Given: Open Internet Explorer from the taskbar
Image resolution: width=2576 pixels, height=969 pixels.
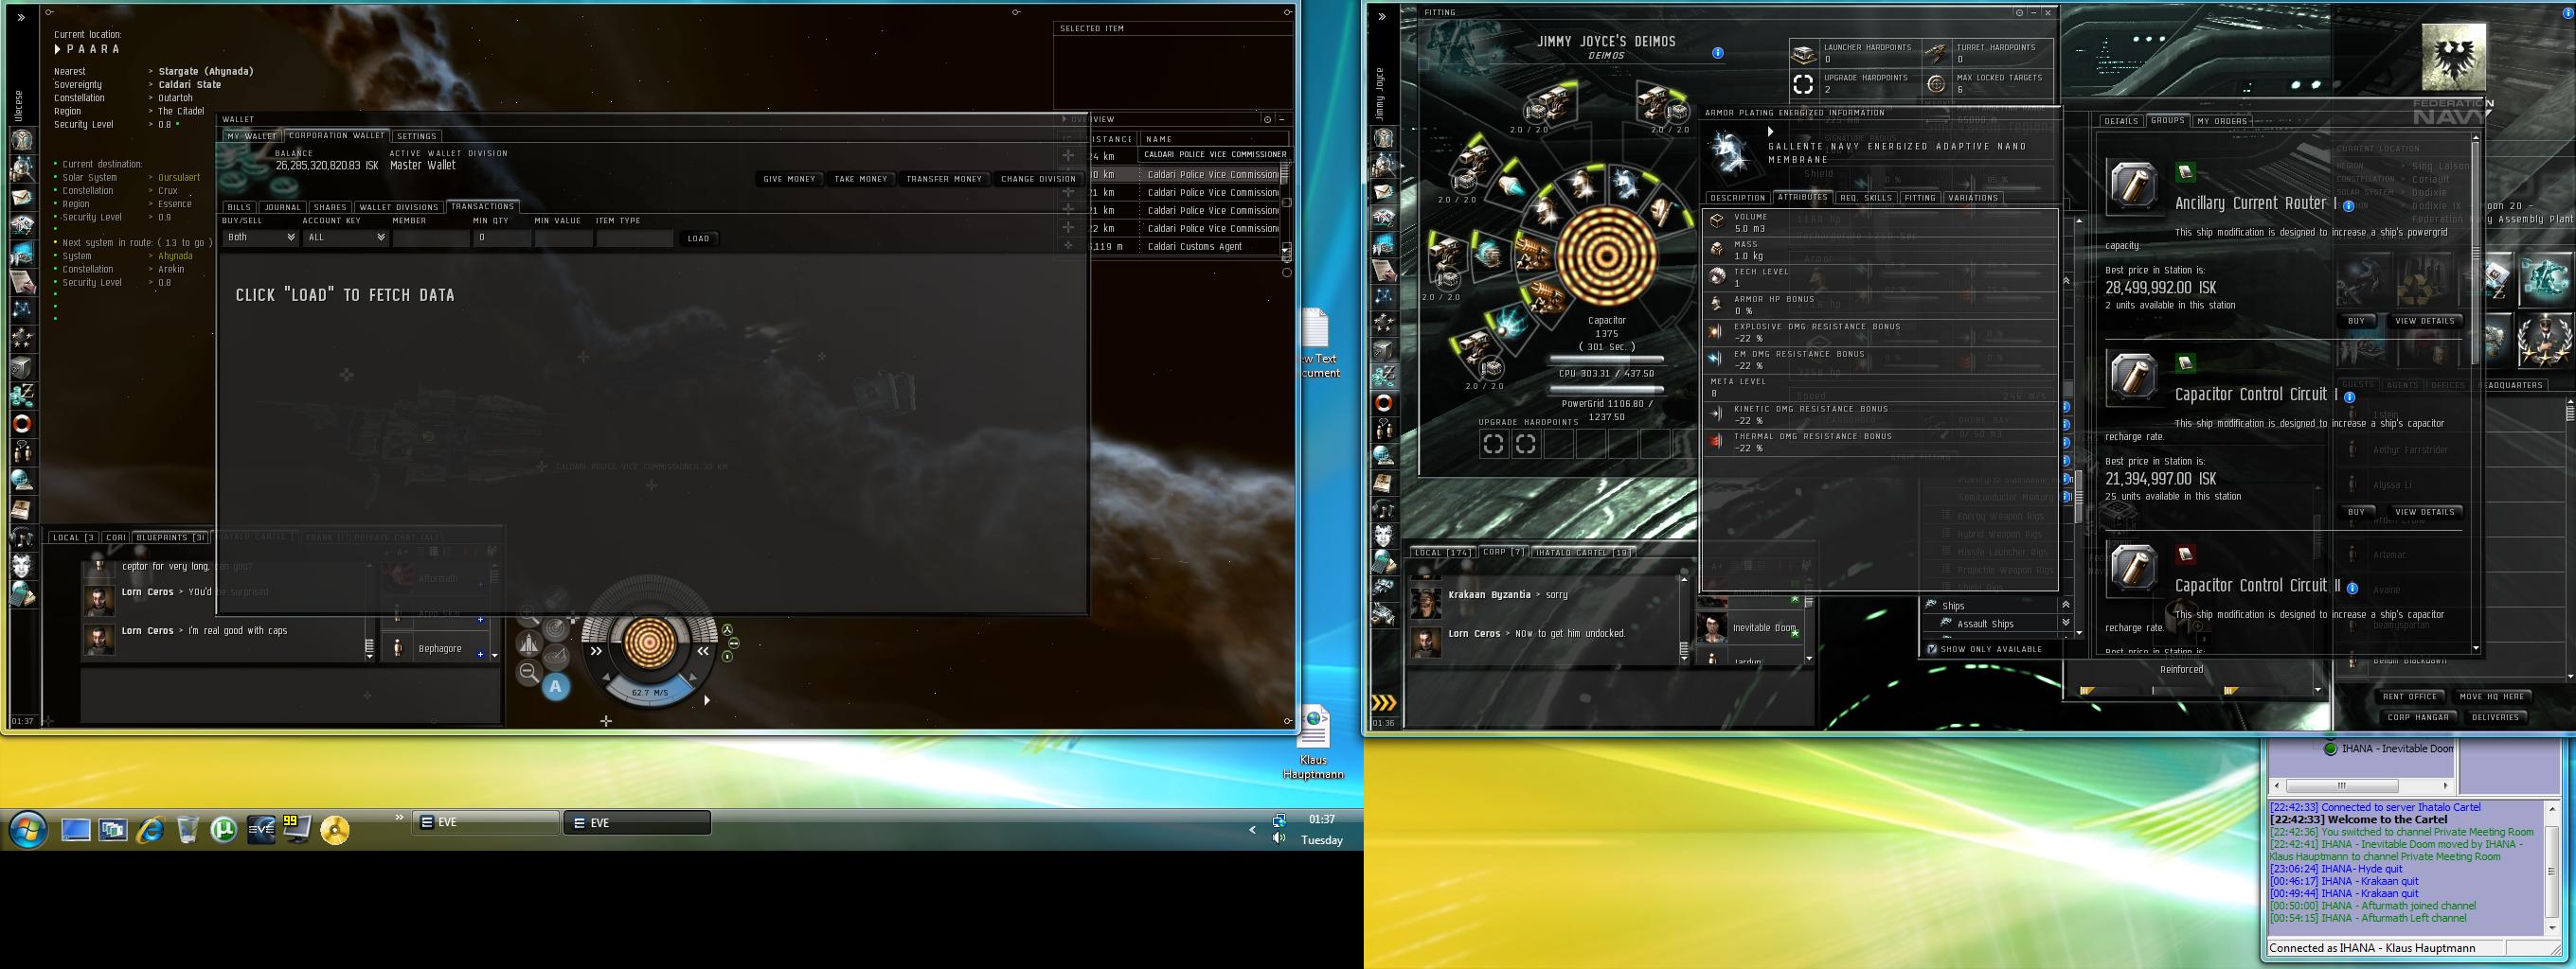Looking at the screenshot, I should click(x=150, y=829).
